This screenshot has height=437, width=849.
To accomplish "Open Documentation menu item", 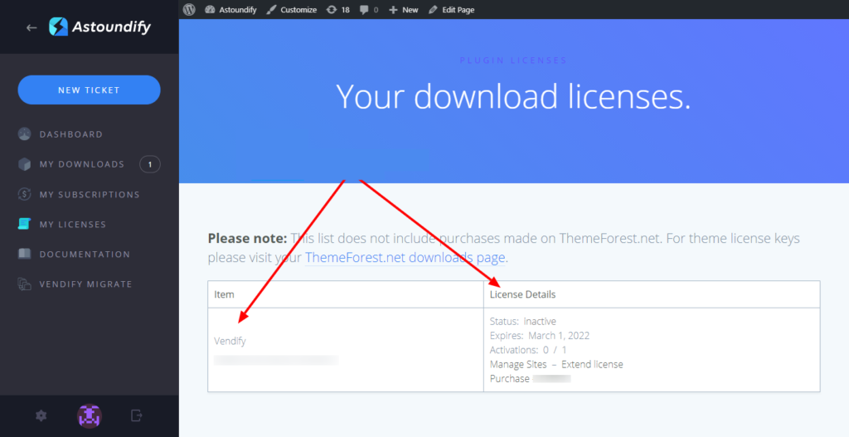I will pos(85,254).
